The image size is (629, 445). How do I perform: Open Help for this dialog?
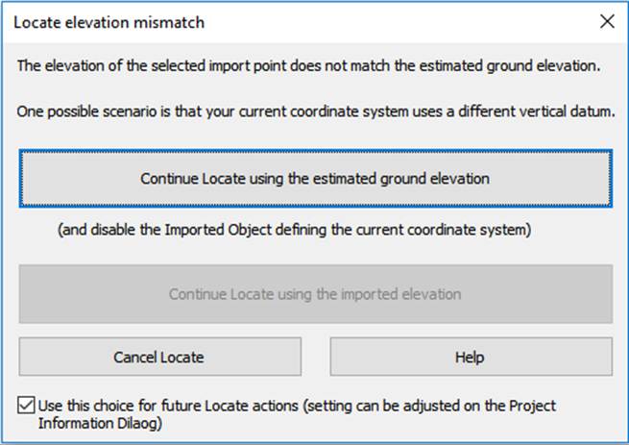[471, 357]
